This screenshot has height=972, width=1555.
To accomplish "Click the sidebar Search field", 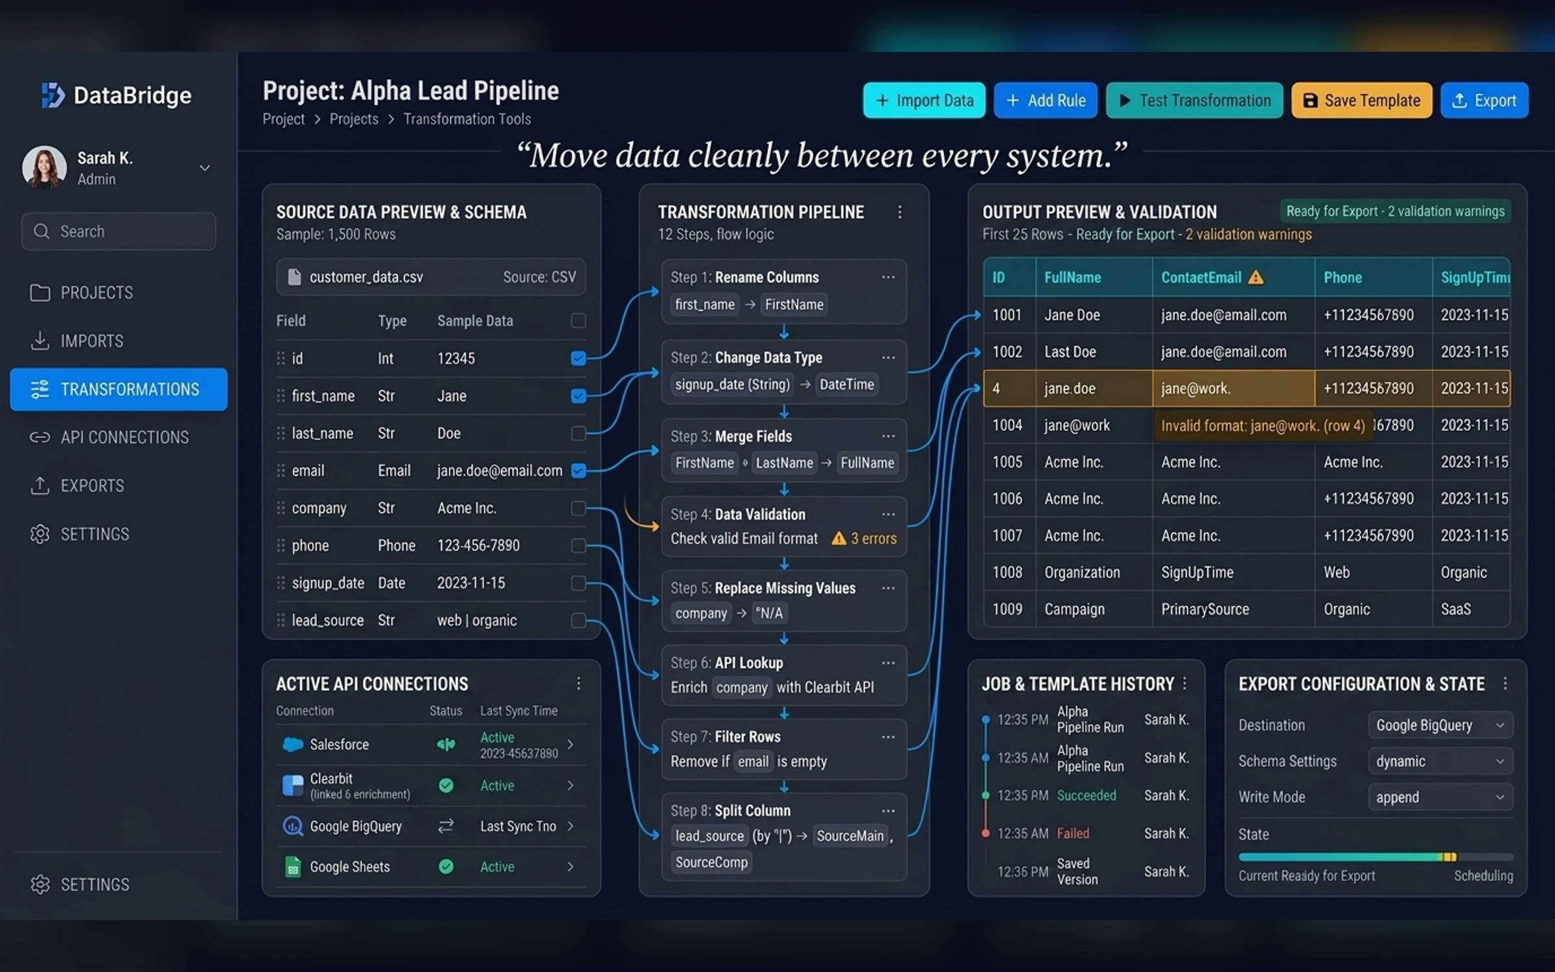I will tap(119, 231).
